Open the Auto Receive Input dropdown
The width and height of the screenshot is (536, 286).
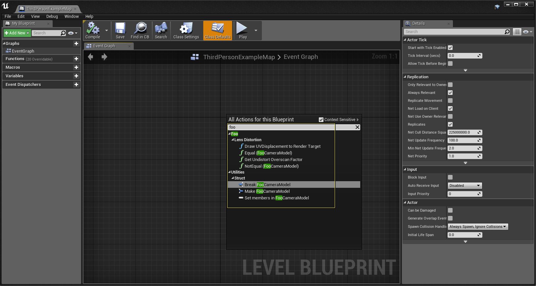[x=464, y=185]
